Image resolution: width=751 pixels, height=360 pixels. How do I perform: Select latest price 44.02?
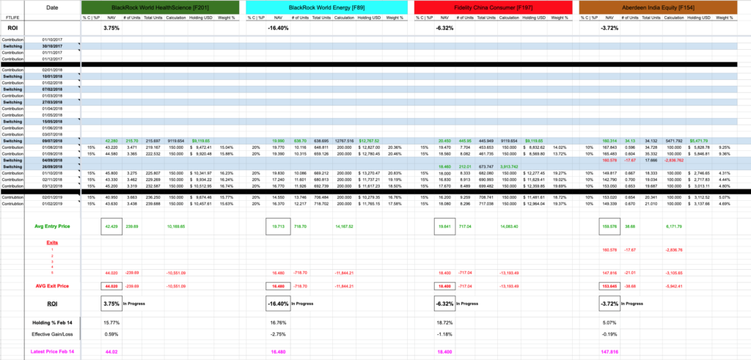tap(111, 351)
